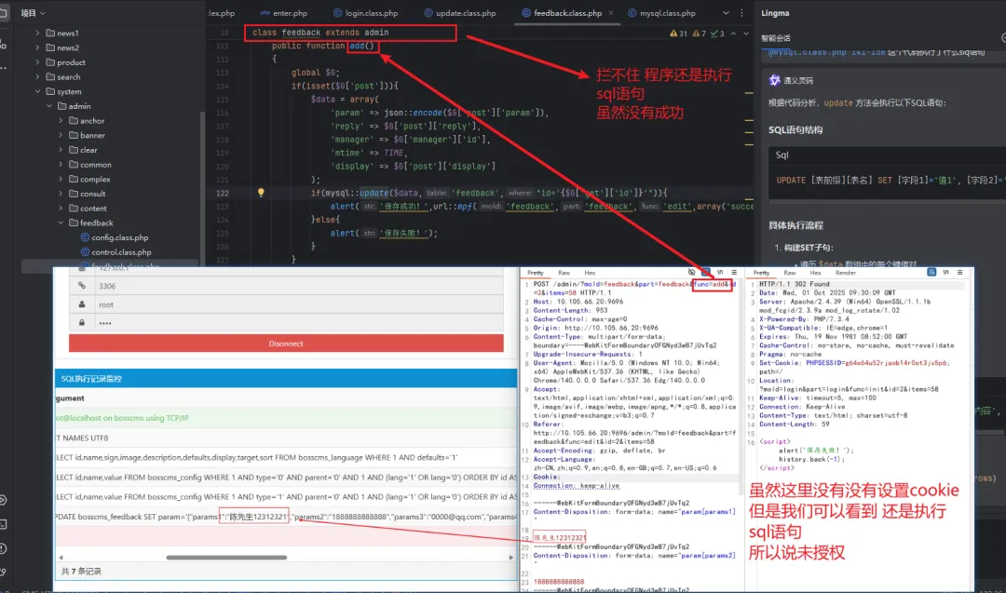
Task: Collapse the feedback folder
Action: 61,223
